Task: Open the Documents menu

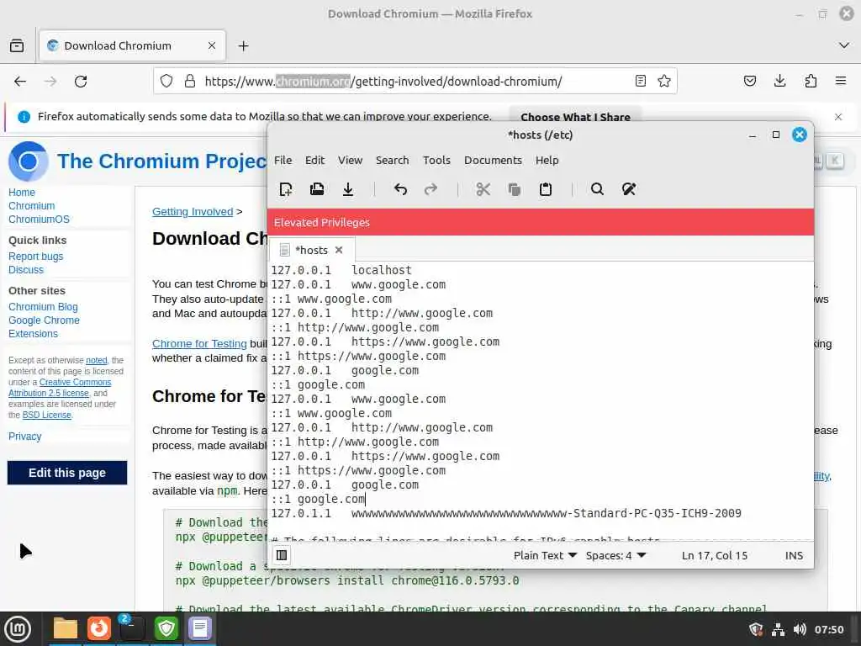Action: [x=493, y=161]
